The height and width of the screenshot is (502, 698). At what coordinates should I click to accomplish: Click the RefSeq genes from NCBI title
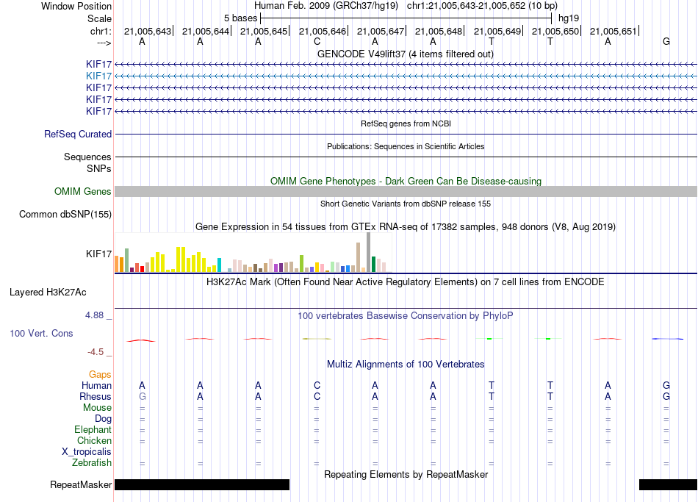click(x=406, y=123)
